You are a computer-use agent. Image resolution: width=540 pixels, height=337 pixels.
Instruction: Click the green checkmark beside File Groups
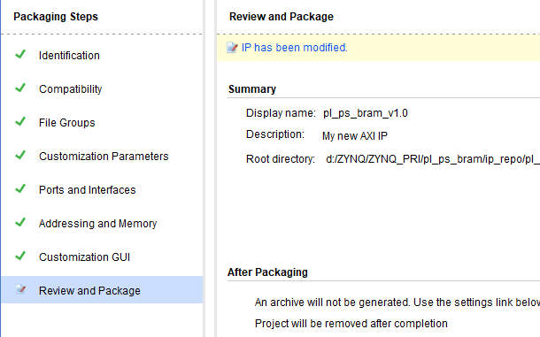pos(20,121)
